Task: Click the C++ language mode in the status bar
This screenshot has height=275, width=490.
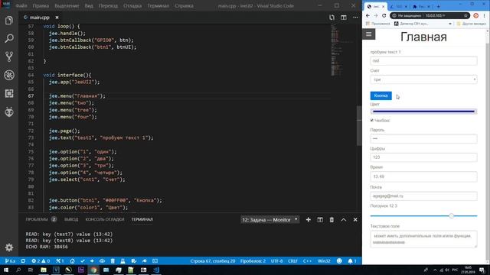Action: 307,261
